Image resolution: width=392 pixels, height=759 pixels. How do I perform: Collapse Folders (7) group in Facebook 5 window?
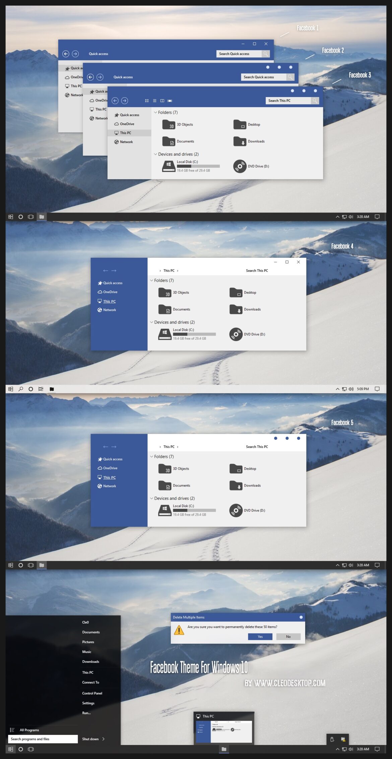[x=151, y=457]
